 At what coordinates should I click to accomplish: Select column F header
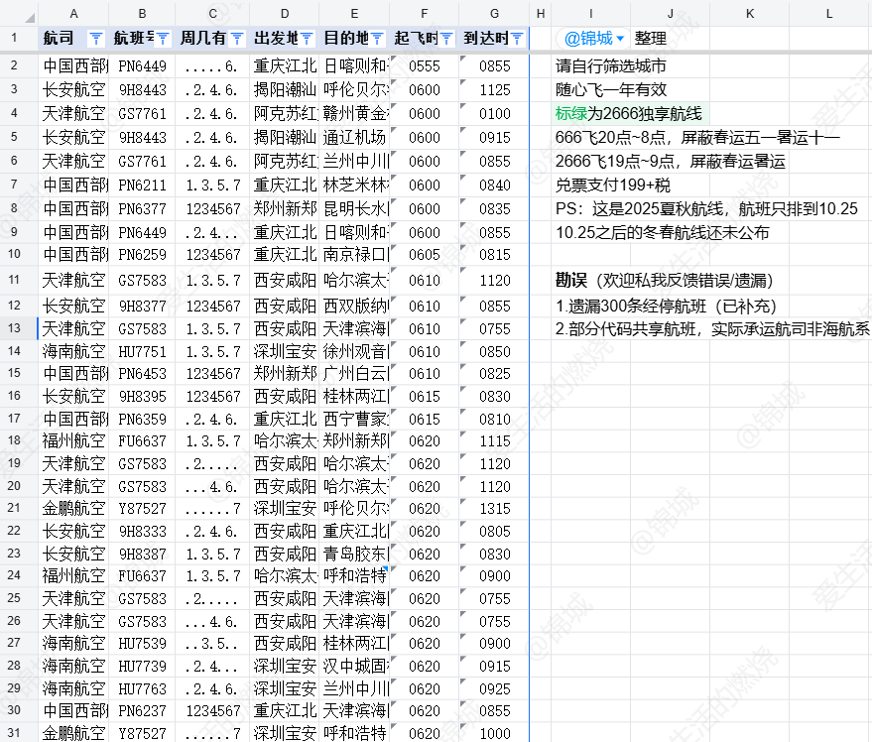pyautogui.click(x=425, y=13)
